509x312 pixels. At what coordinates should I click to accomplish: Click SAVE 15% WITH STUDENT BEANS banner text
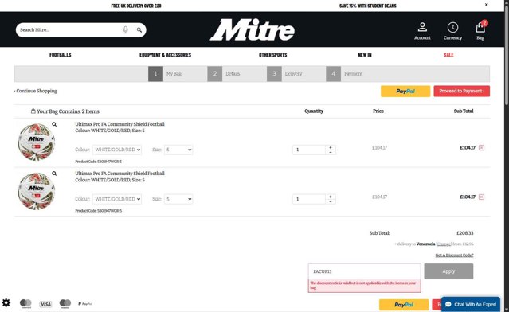click(x=368, y=6)
